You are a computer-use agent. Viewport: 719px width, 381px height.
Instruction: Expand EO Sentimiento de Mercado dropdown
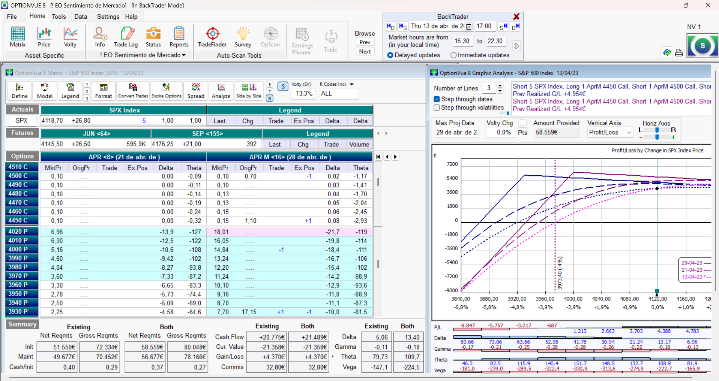184,55
